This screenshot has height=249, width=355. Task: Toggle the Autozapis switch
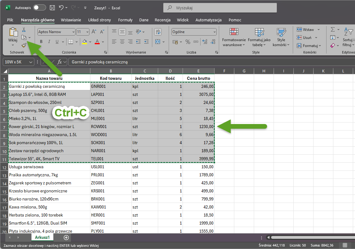[x=39, y=8]
